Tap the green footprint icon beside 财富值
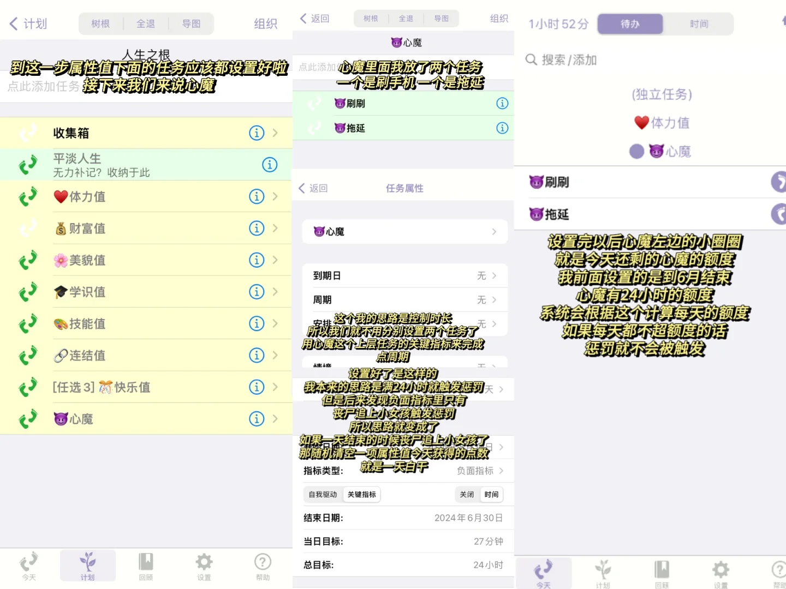Viewport: 786px width, 589px height. pos(28,228)
